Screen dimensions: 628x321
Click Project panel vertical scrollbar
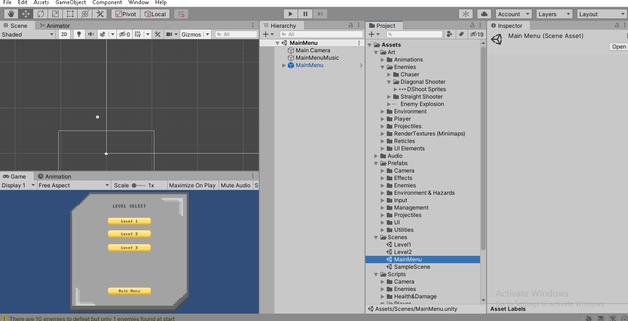click(483, 148)
